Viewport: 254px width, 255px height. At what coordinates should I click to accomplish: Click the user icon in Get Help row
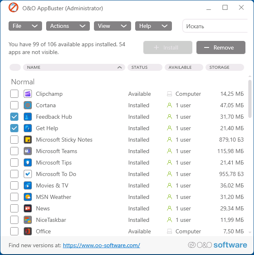(169, 128)
